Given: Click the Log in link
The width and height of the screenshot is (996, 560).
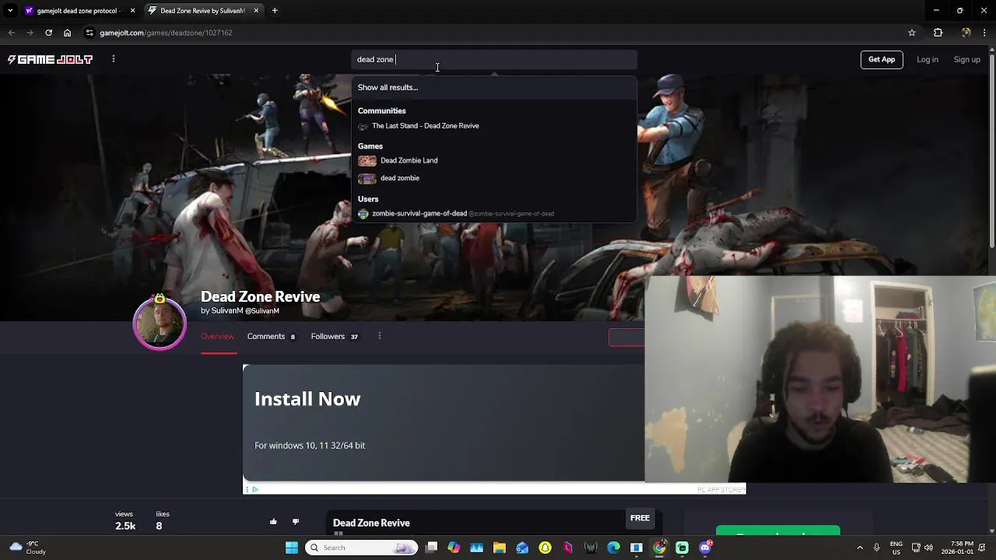Looking at the screenshot, I should pos(928,59).
